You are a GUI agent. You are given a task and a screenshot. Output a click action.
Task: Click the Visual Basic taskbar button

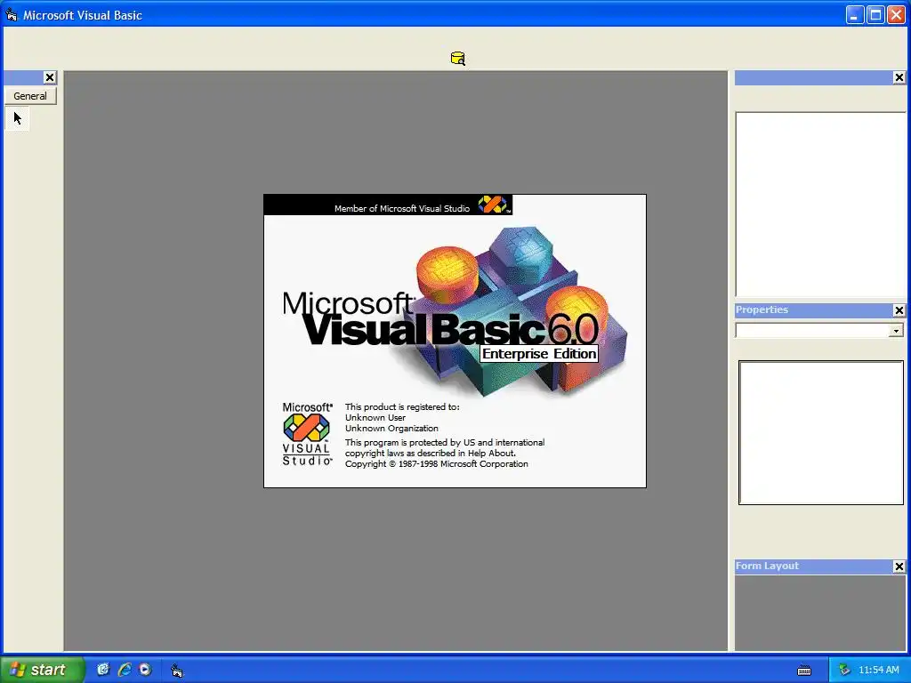point(177,671)
